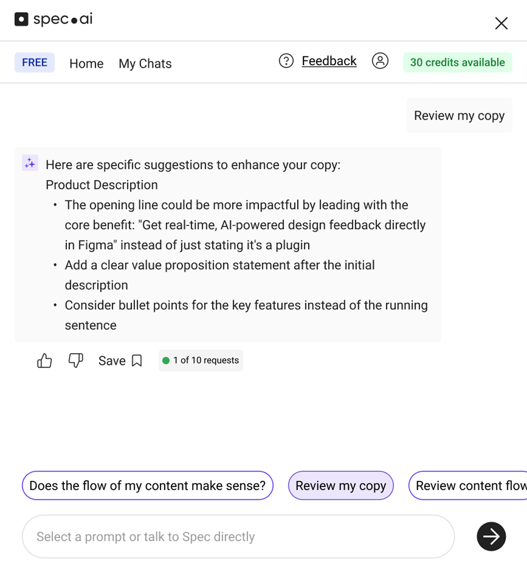527x573 pixels.
Task: Open the My Chats tab
Action: pos(145,63)
